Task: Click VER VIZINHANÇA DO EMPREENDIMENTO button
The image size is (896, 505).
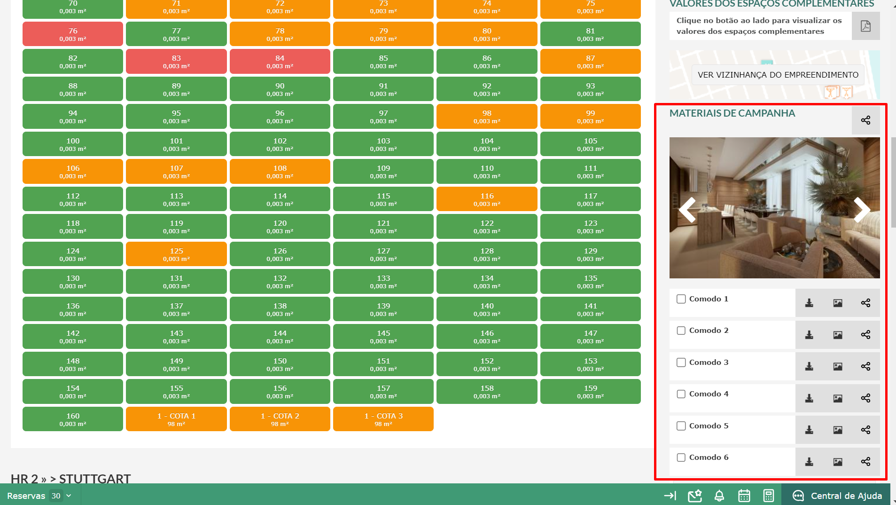Action: click(x=778, y=75)
